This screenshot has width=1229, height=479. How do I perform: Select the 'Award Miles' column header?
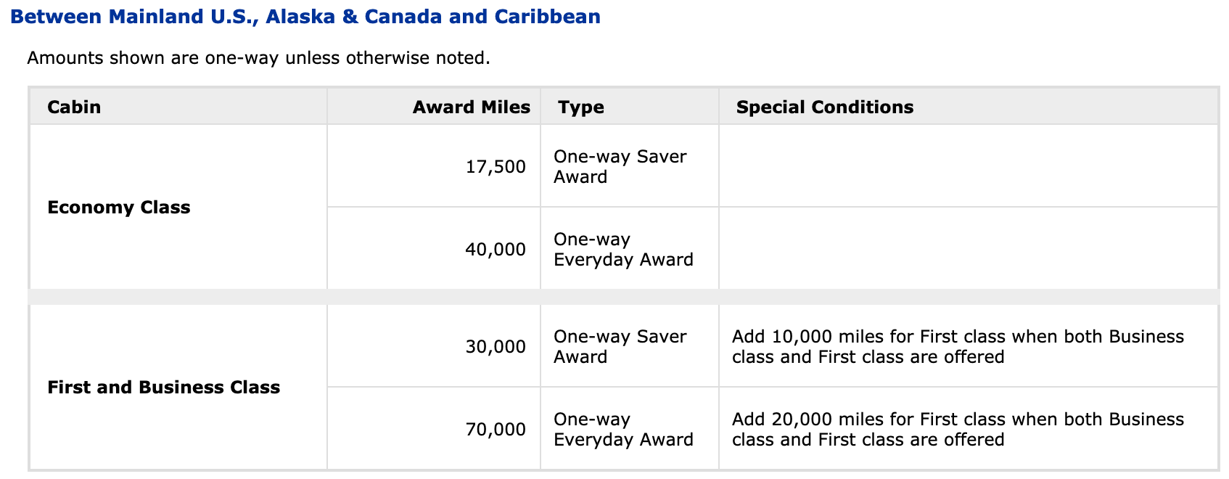click(x=434, y=107)
